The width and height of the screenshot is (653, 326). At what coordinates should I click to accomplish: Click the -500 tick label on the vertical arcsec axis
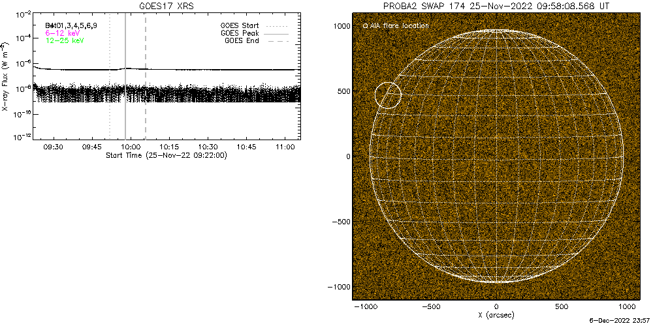[340, 222]
